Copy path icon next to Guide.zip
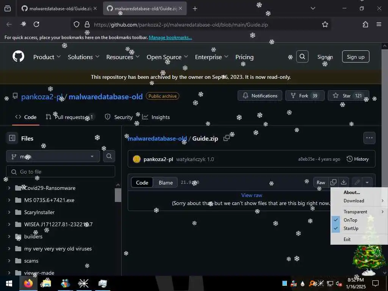This screenshot has height=291, width=388. pyautogui.click(x=226, y=138)
